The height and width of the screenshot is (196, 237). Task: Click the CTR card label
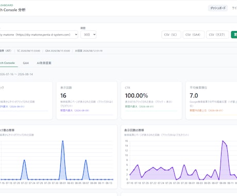tap(127, 88)
